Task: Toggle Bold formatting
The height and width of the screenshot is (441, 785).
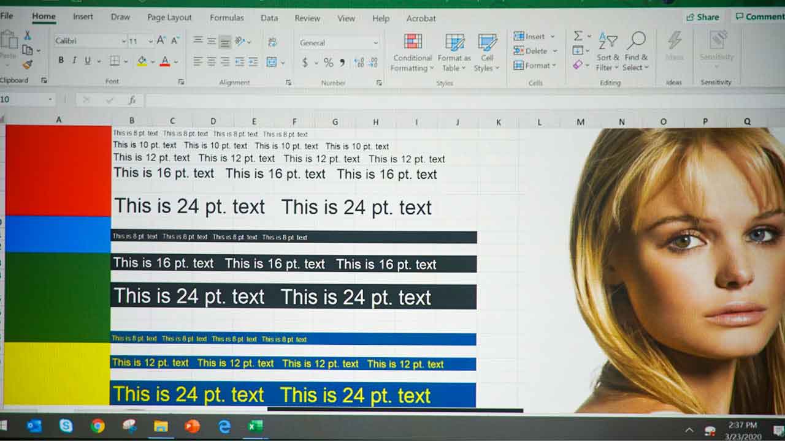Action: click(61, 61)
